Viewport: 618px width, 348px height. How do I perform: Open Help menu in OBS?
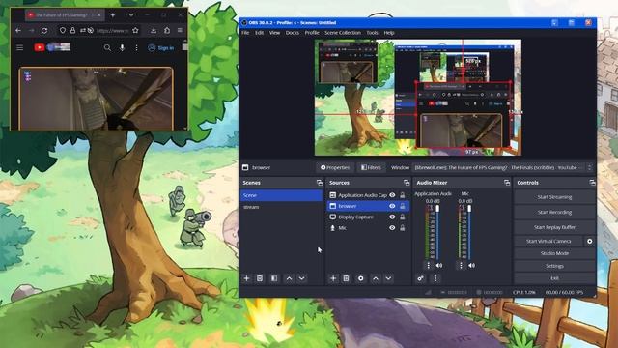point(389,33)
